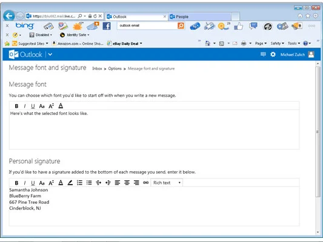Click the insert hyperlink icon
The height and width of the screenshot is (242, 323).
tap(145, 183)
